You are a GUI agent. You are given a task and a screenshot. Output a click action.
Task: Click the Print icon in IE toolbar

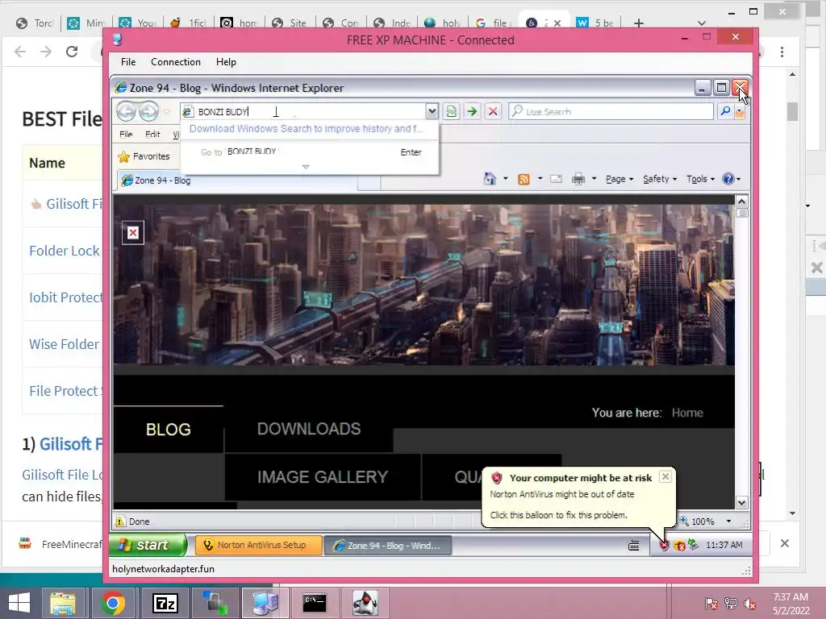tap(578, 179)
